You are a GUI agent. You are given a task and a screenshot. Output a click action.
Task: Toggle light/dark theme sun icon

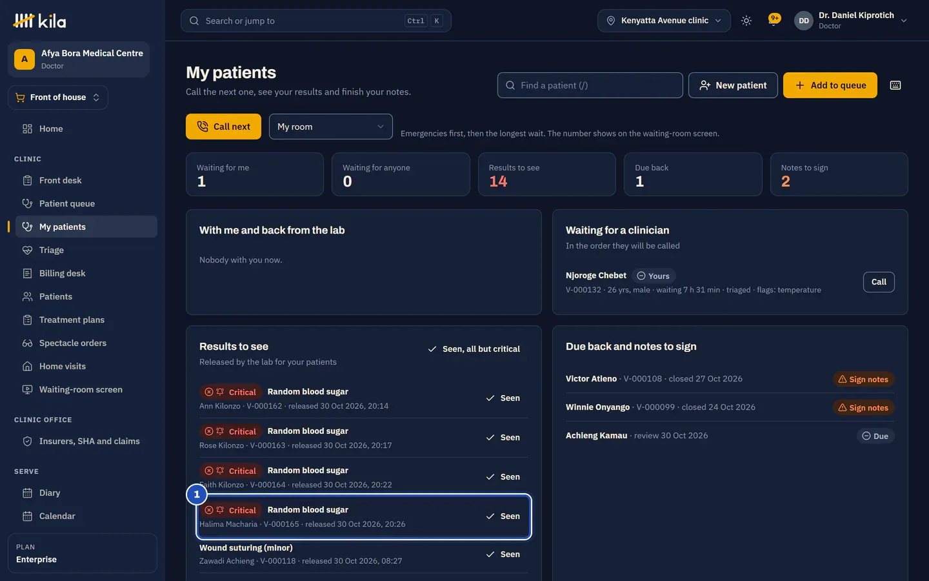pyautogui.click(x=746, y=21)
